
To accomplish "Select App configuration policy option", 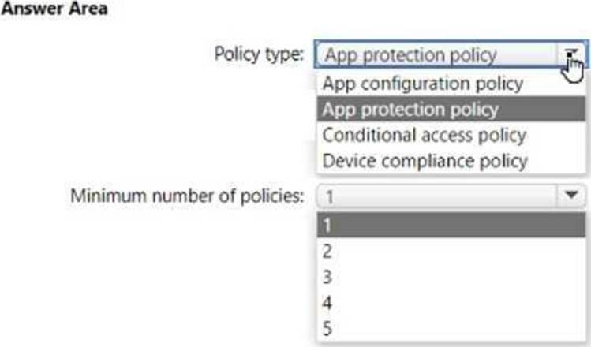I will point(422,83).
